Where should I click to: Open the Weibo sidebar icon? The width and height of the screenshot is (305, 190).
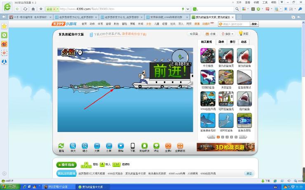tap(4, 44)
